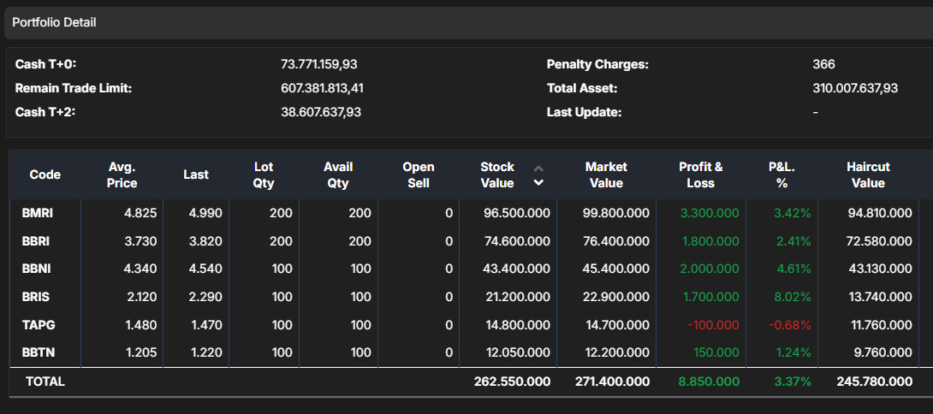The width and height of the screenshot is (933, 414).
Task: Click the TAPG stock code
Action: pyautogui.click(x=39, y=325)
